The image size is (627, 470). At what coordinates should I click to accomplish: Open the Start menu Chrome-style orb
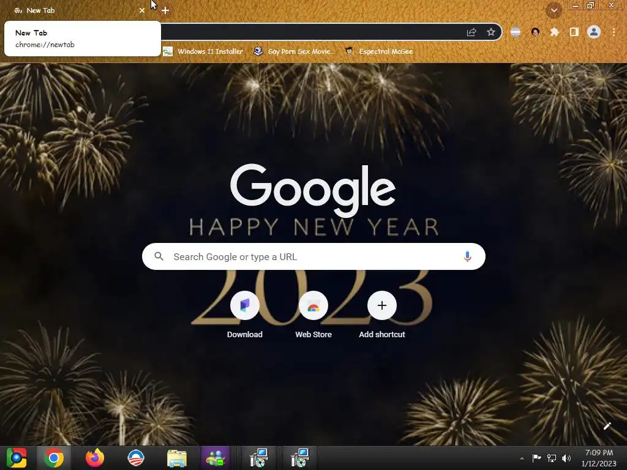click(x=17, y=458)
